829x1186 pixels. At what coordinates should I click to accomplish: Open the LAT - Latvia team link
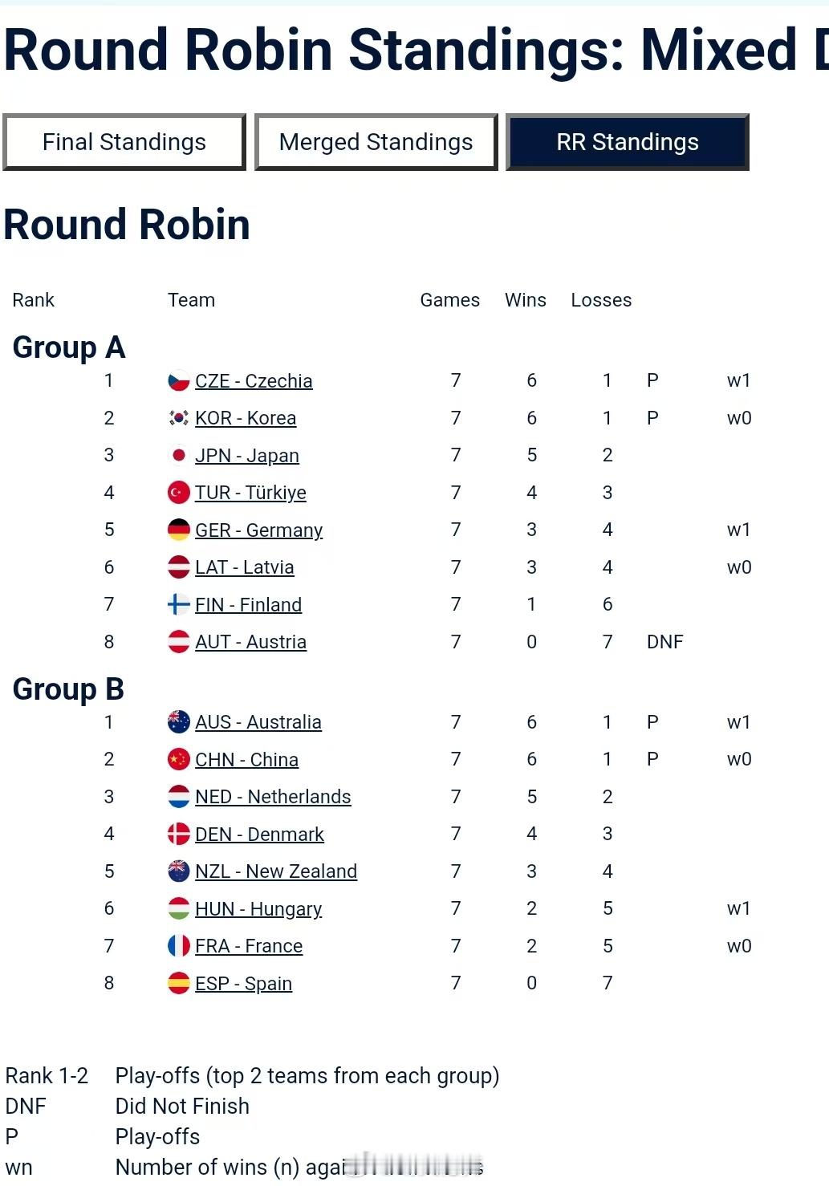click(245, 567)
